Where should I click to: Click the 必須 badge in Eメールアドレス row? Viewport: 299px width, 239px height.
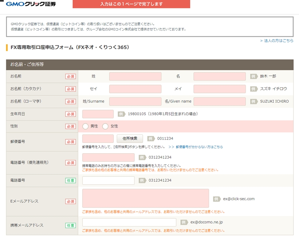coord(71,201)
